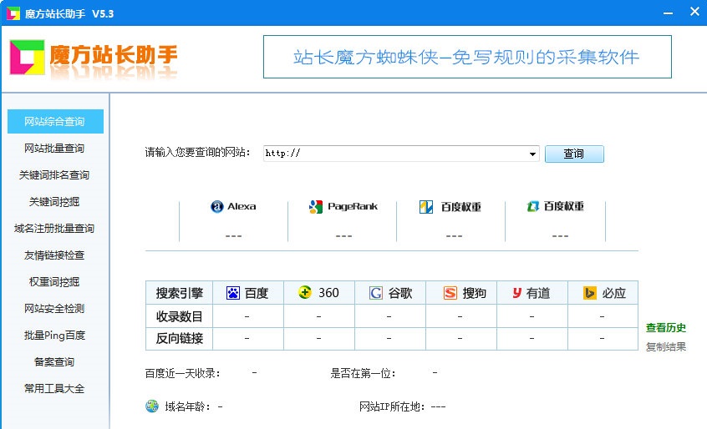Open 关键词挖掘 section

54,202
